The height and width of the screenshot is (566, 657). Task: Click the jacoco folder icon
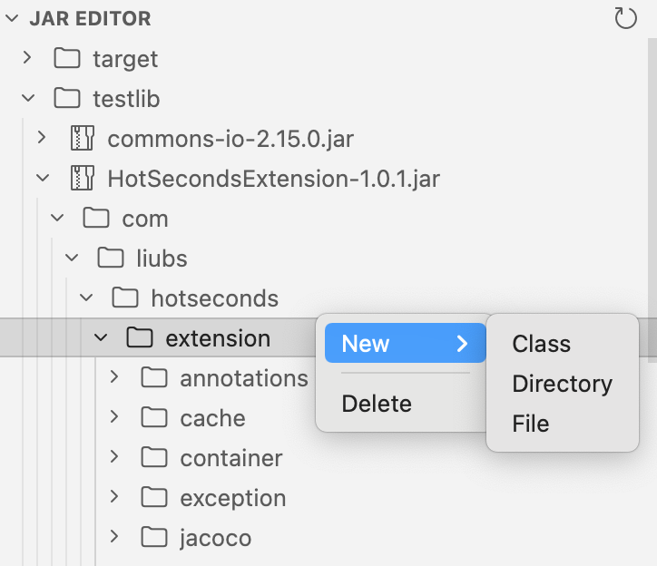pos(155,538)
